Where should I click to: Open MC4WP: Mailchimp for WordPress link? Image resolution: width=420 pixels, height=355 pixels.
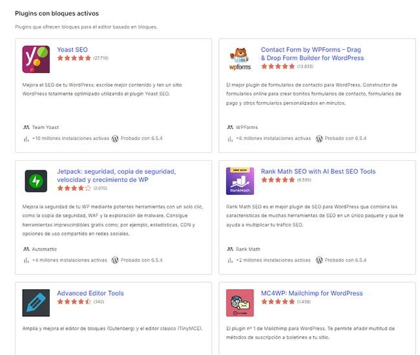[x=311, y=293]
